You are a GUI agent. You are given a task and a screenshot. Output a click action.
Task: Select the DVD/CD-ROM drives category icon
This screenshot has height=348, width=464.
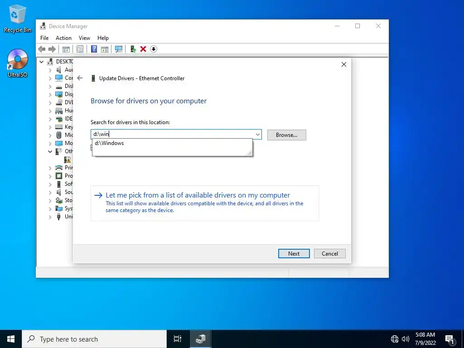pyautogui.click(x=59, y=102)
